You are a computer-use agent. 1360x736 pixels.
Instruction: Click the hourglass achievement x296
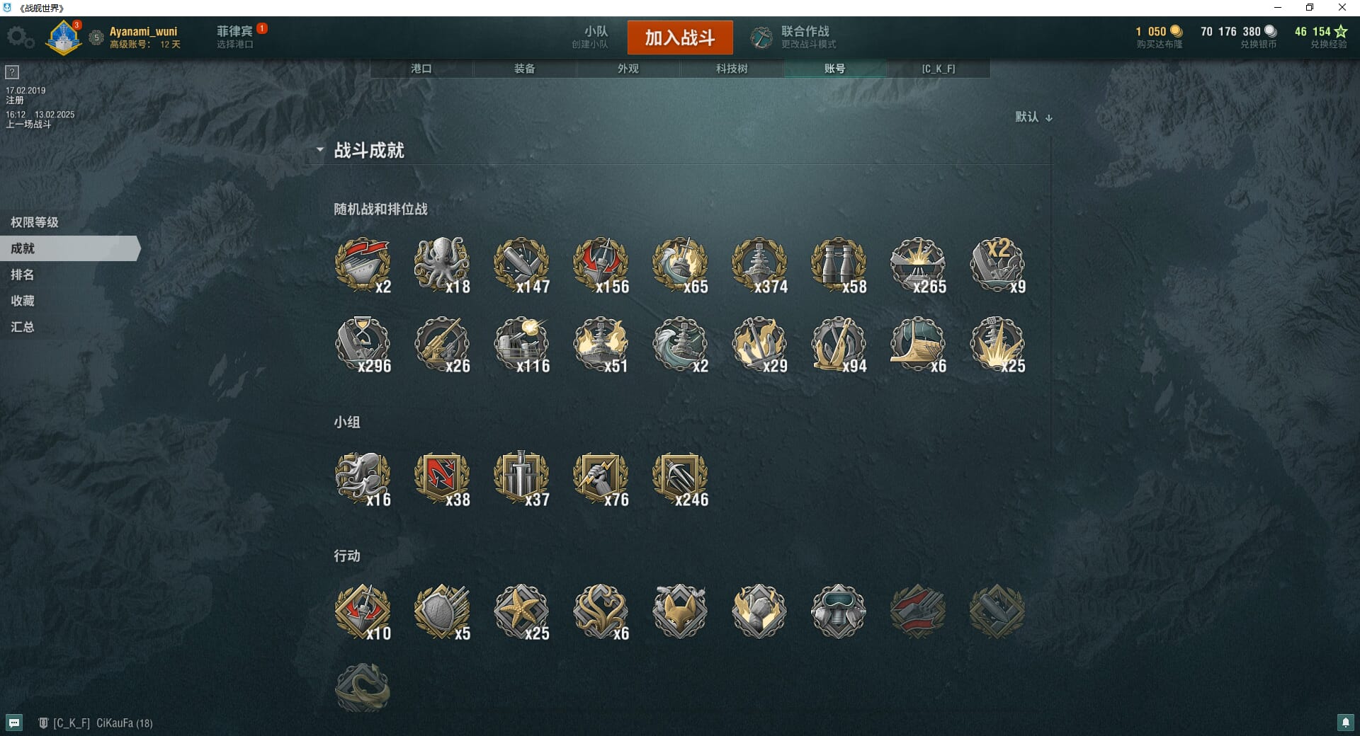363,344
